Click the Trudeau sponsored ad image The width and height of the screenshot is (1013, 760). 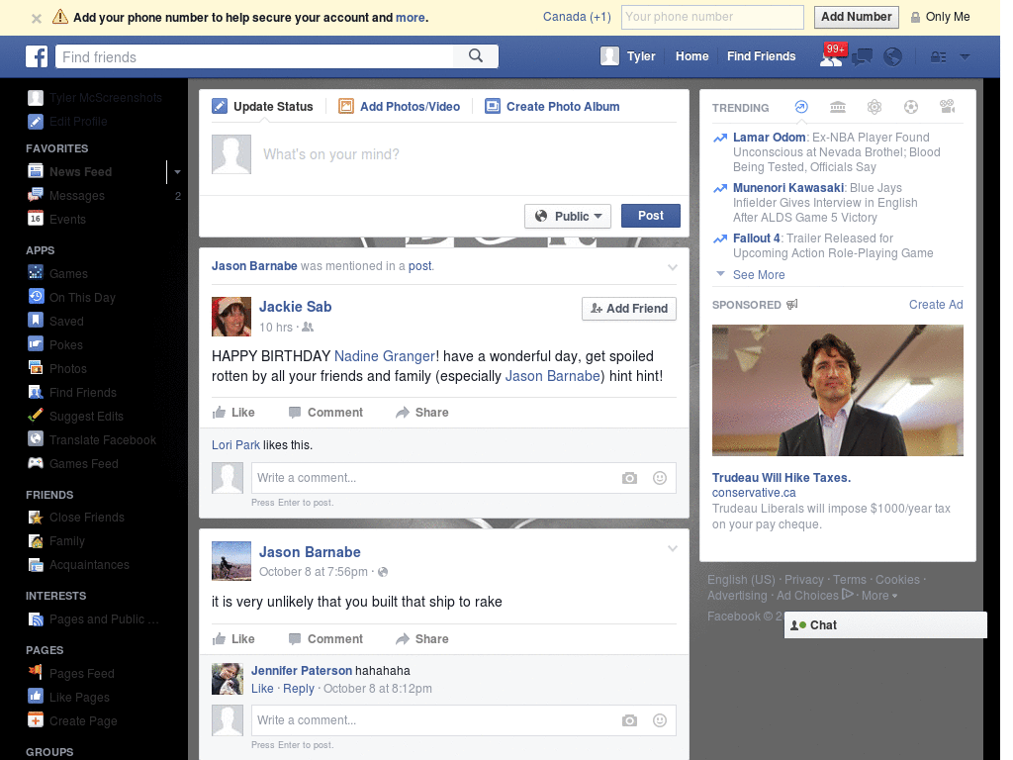tap(837, 390)
